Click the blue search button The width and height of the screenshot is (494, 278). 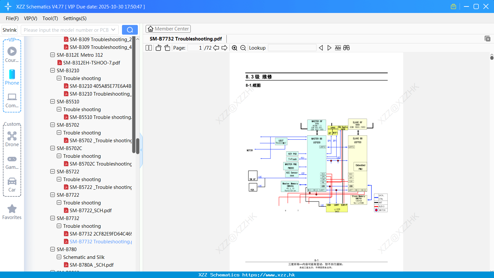130,30
